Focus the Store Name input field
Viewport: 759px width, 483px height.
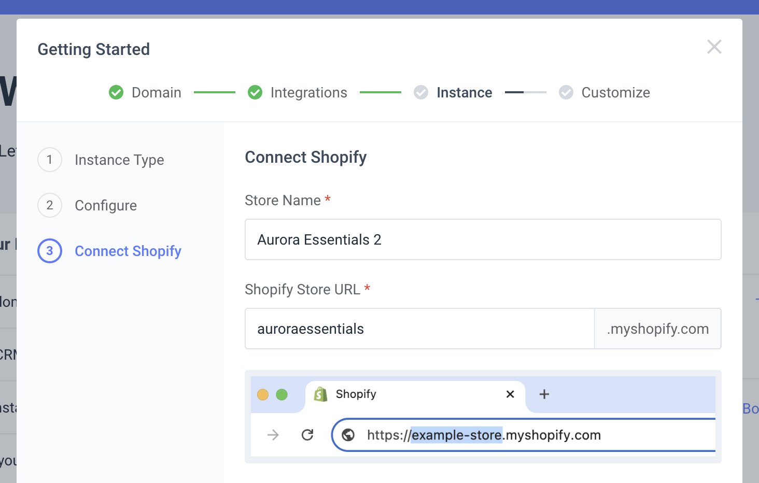tap(483, 239)
